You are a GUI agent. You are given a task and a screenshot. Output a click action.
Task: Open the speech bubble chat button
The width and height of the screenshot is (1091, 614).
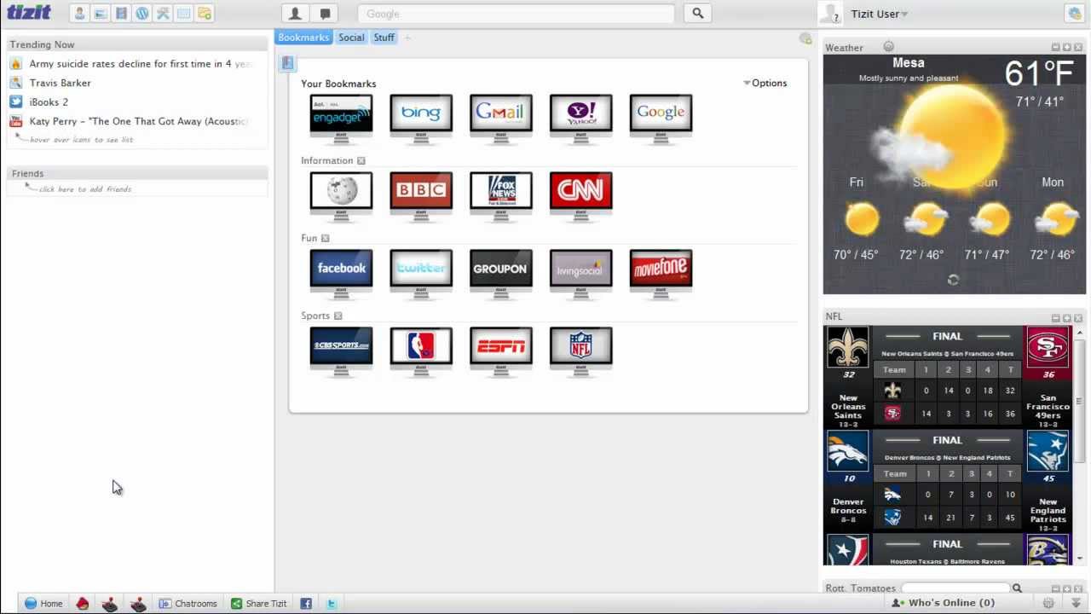tap(325, 14)
